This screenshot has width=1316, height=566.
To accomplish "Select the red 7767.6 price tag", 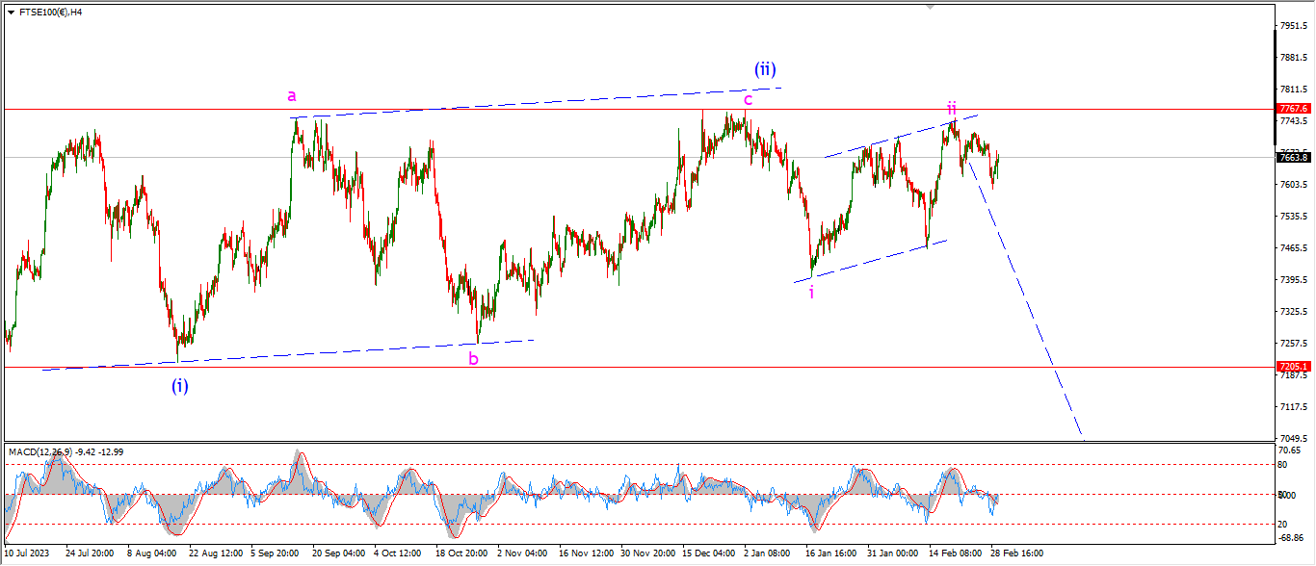I will pos(1292,109).
